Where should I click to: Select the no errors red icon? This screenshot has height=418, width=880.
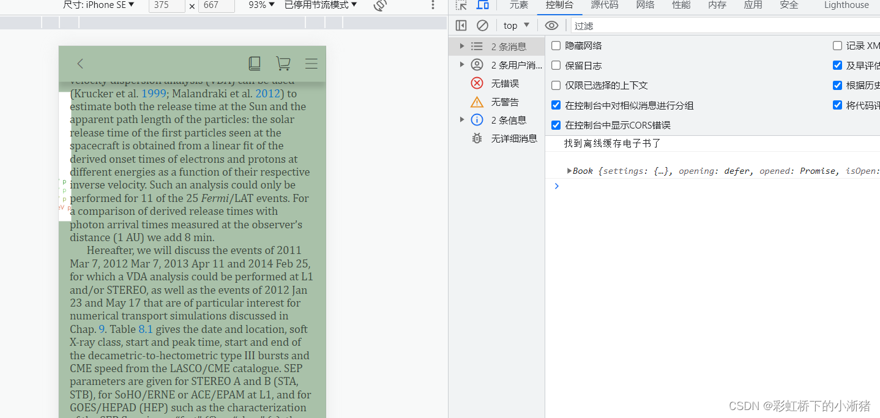pyautogui.click(x=477, y=83)
